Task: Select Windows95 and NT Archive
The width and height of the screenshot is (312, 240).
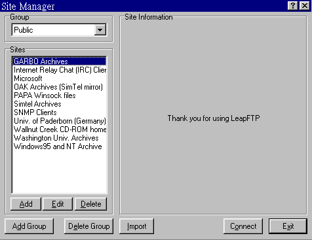Action: pos(59,146)
